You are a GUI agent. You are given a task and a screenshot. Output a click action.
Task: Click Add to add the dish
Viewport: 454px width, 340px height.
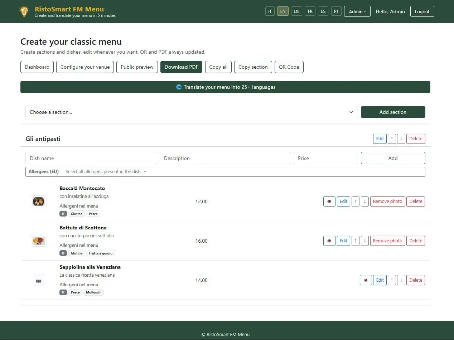click(x=393, y=158)
